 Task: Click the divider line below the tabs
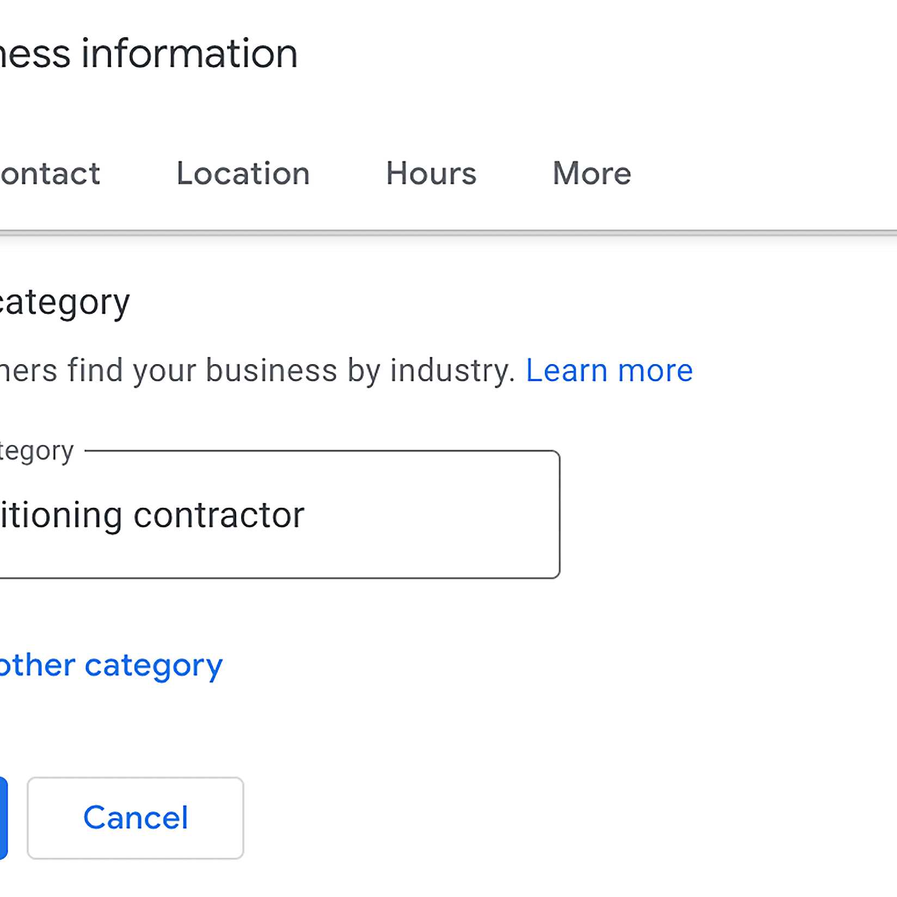point(448,233)
